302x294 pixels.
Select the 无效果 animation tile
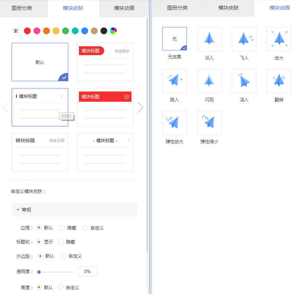click(x=175, y=39)
